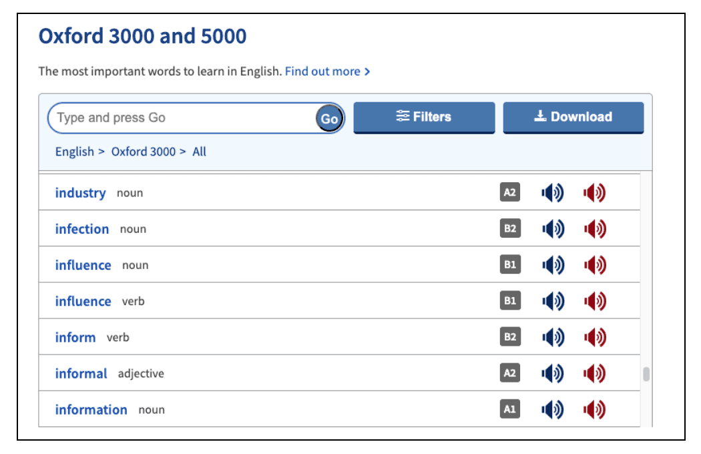Image resolution: width=701 pixels, height=454 pixels.
Task: Click the A2 level badge beside industry
Action: [x=509, y=193]
